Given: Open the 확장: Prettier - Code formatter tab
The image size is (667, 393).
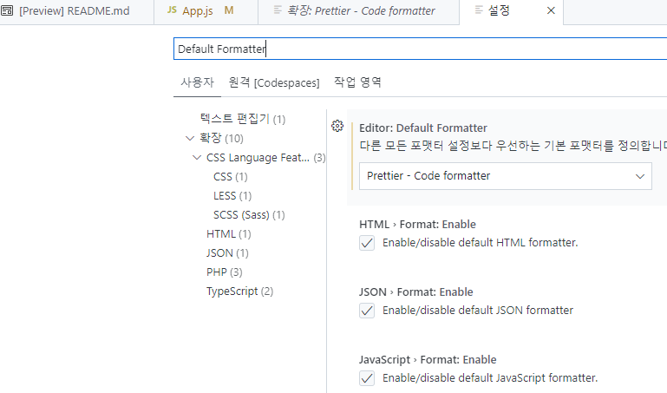Looking at the screenshot, I should pyautogui.click(x=358, y=12).
